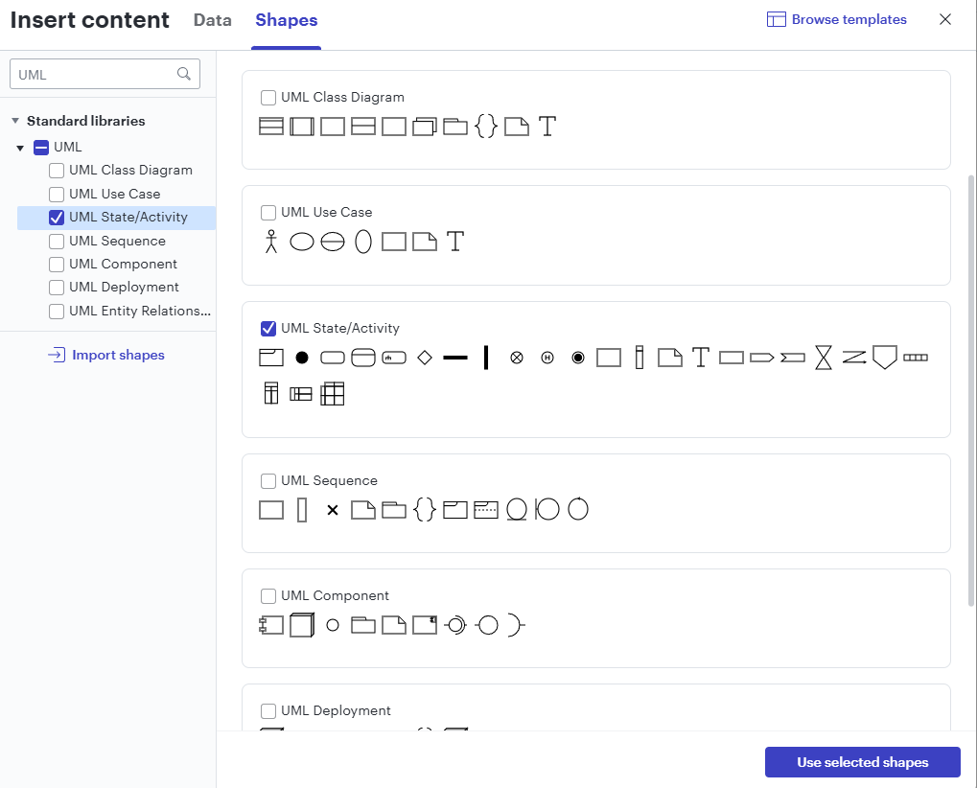Open Browse templates link

(836, 19)
